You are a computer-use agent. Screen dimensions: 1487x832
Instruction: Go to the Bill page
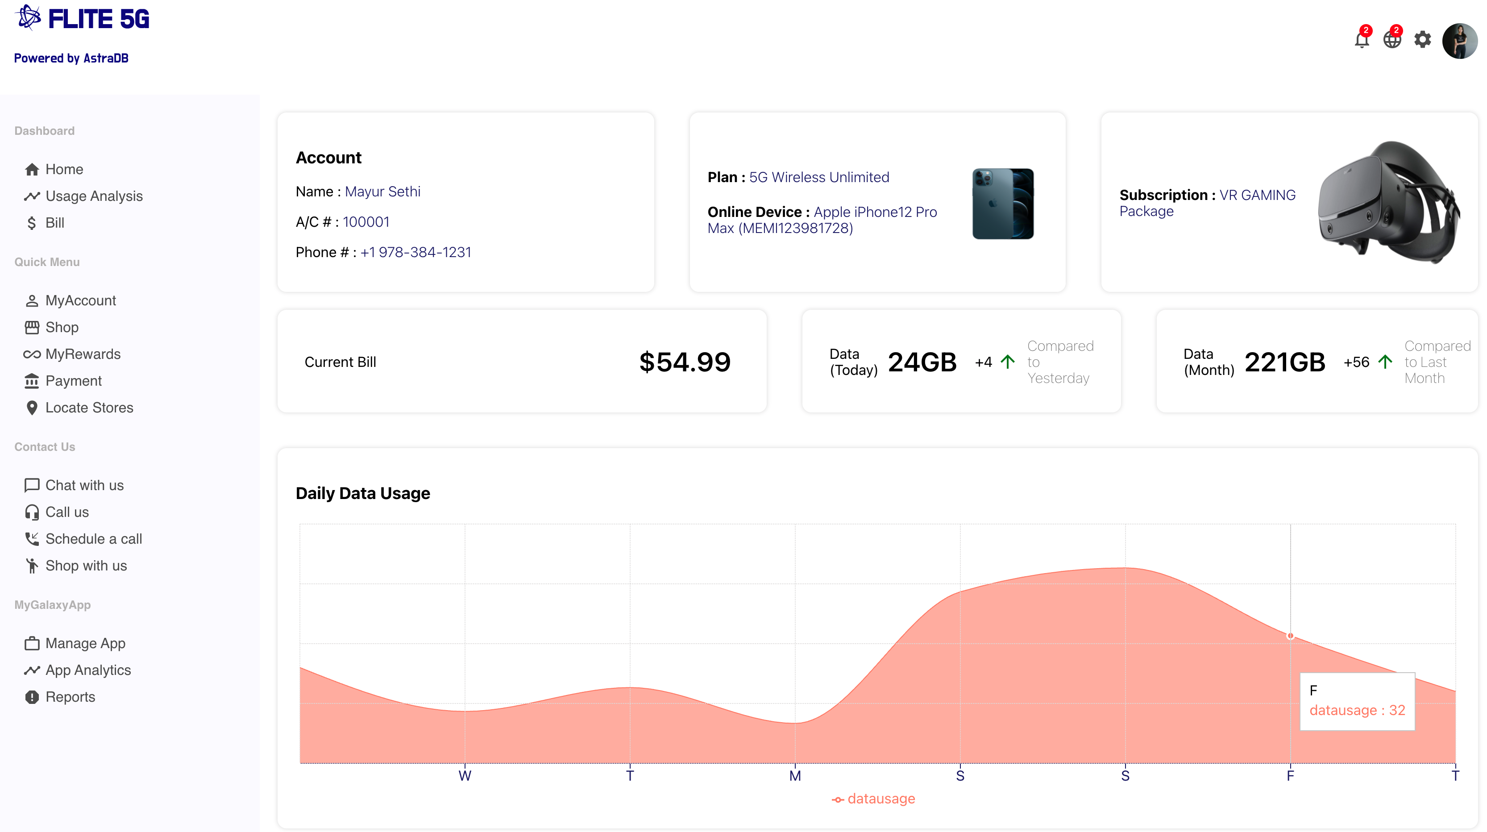click(54, 223)
